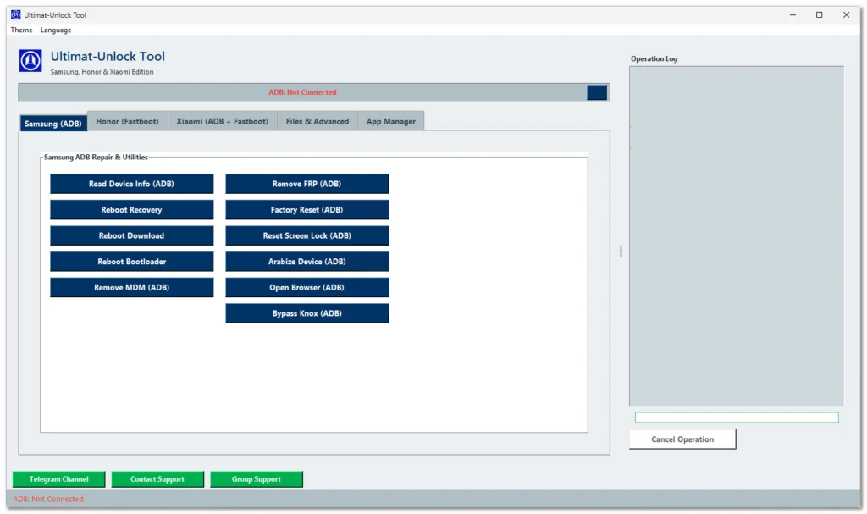Close the Ultimat-Unlock Tool window
The image size is (867, 514).
pos(846,15)
